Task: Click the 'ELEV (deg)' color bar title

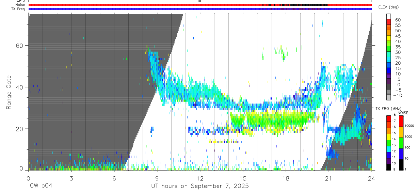Action: 388,7
